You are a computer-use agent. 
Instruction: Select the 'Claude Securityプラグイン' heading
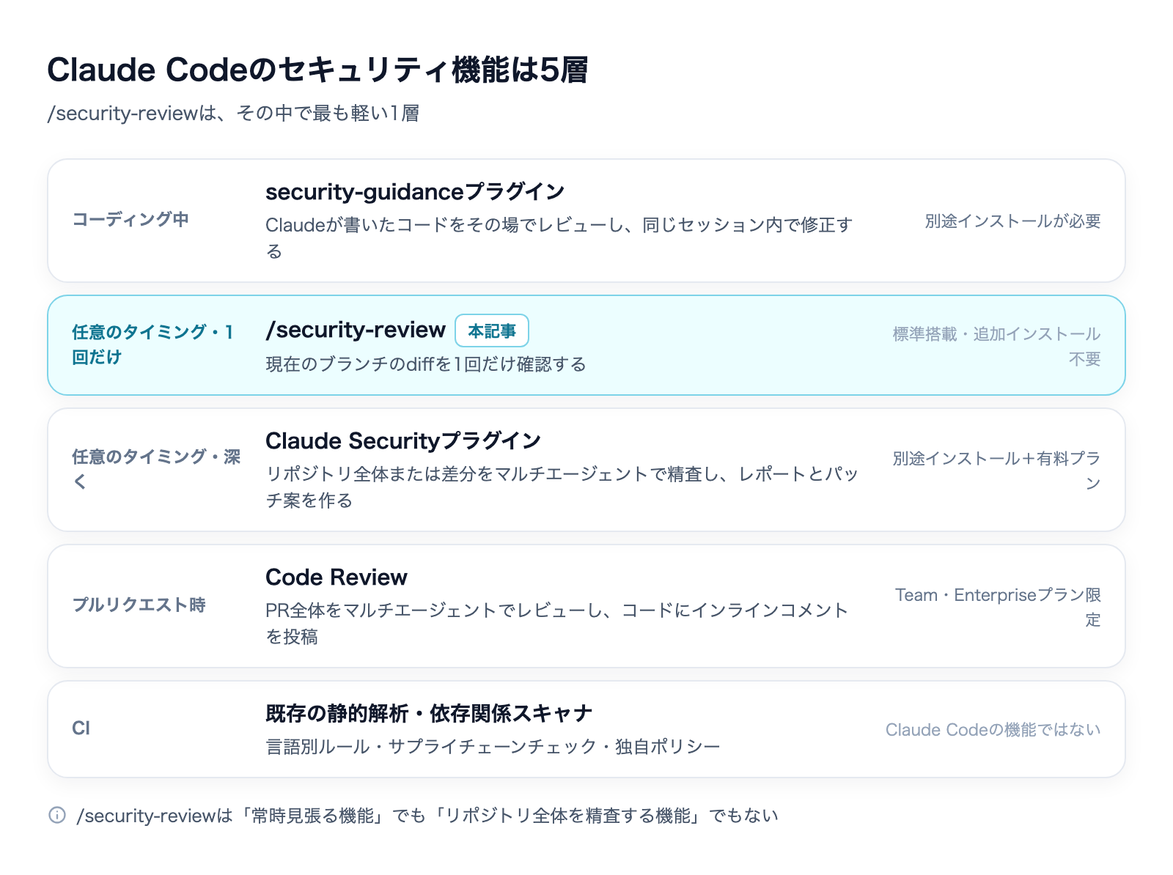[403, 441]
